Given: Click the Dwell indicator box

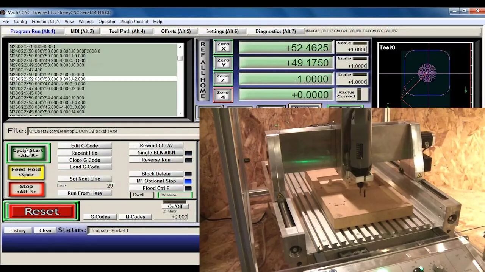Looking at the screenshot, I should click(x=142, y=195).
